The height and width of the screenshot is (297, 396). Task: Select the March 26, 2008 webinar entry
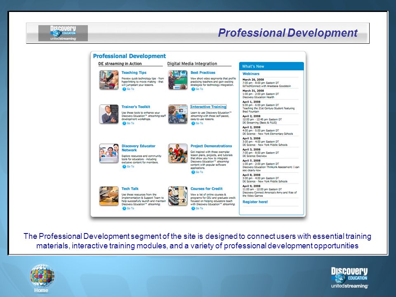click(x=270, y=83)
